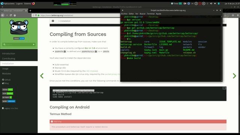The height and width of the screenshot is (135, 240).
Task: Launch Firefox from top panel icon
Action: [33, 3]
